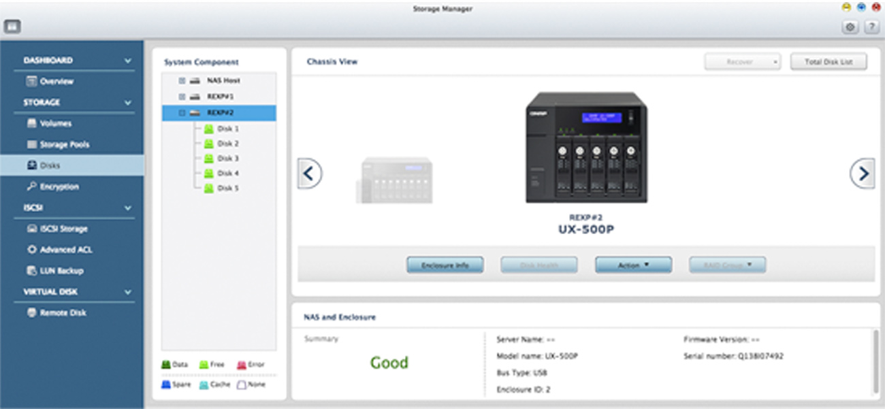Click the Good summary status text
Screen dimensions: 885x409
pyautogui.click(x=389, y=363)
